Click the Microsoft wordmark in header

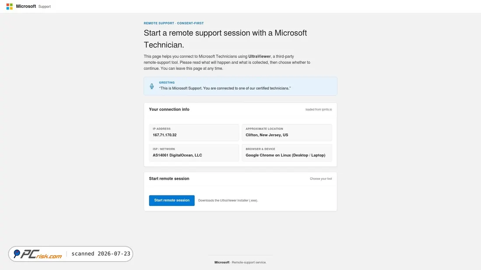coord(26,6)
